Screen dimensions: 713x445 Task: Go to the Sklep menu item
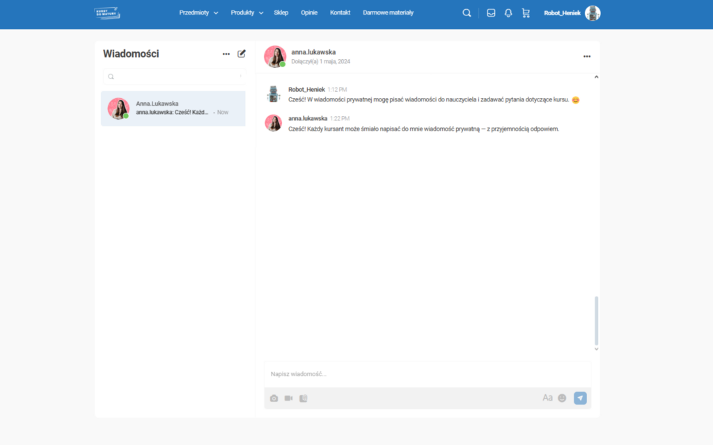281,13
